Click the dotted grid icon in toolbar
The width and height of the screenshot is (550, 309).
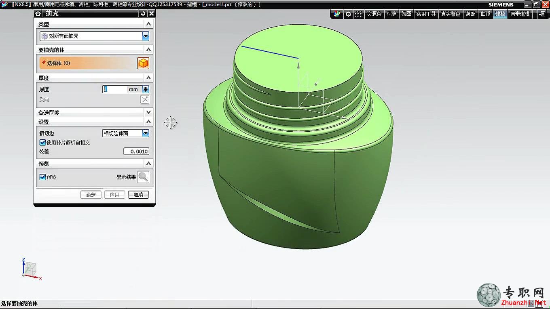click(x=358, y=14)
